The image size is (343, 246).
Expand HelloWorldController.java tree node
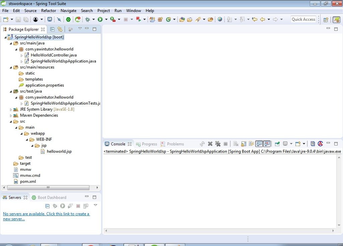point(21,55)
